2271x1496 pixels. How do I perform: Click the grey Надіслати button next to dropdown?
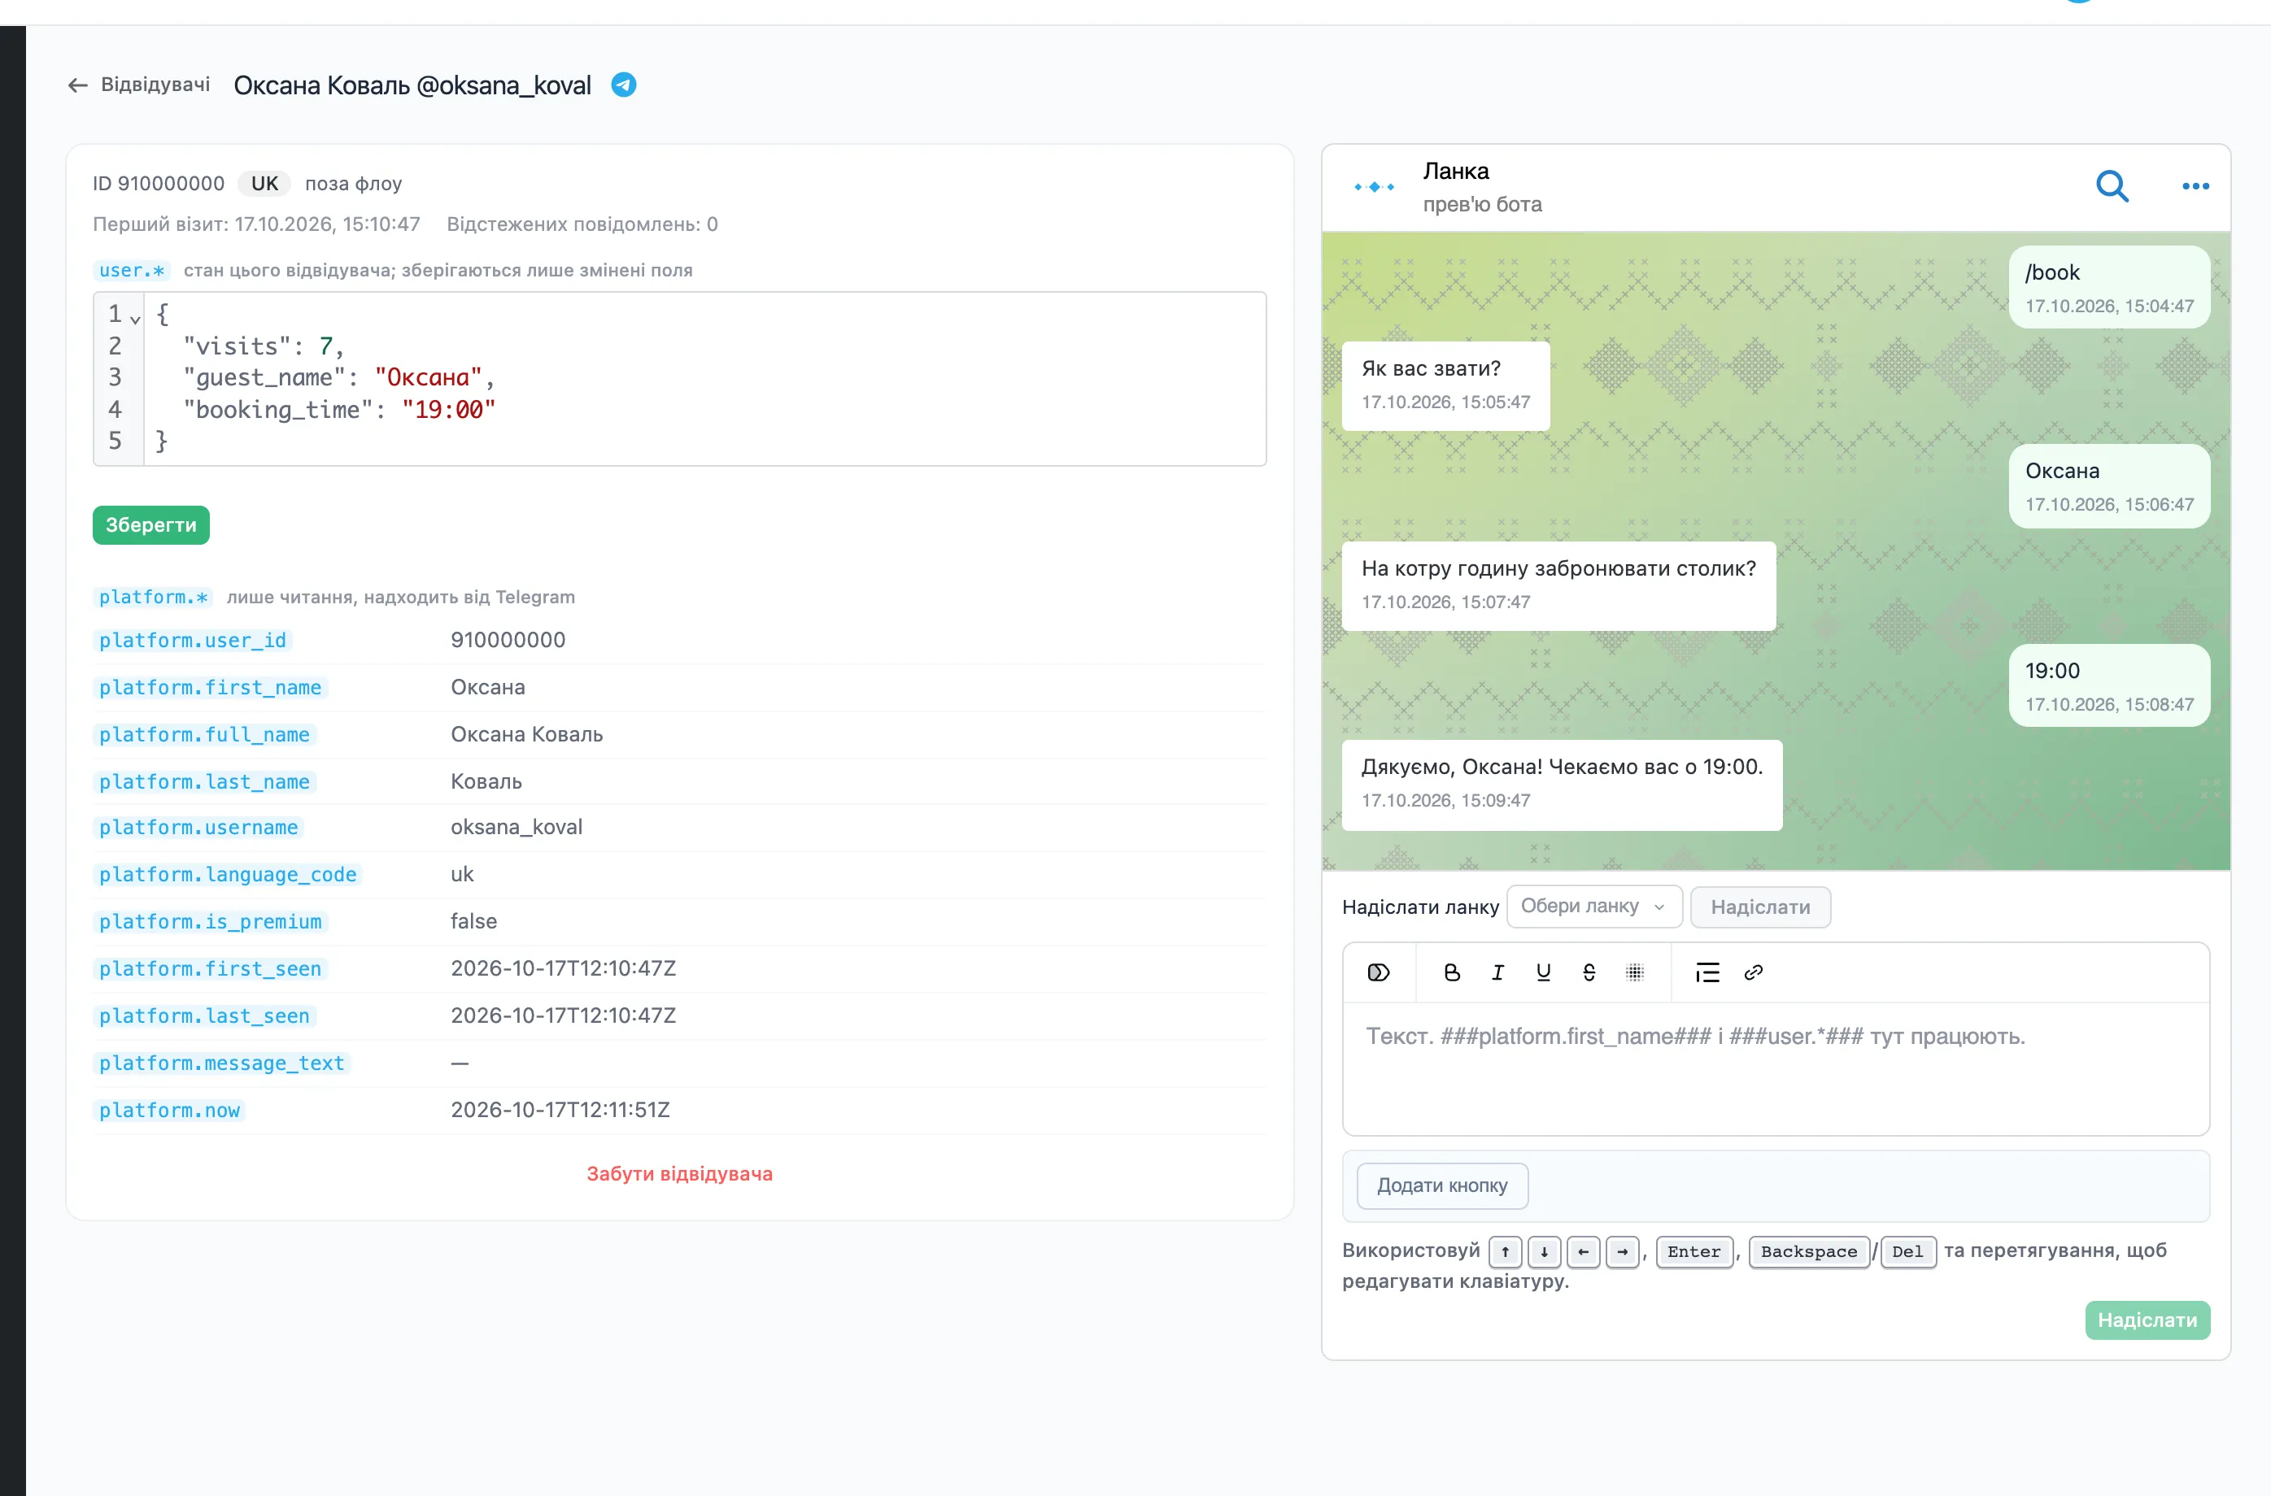pos(1759,907)
